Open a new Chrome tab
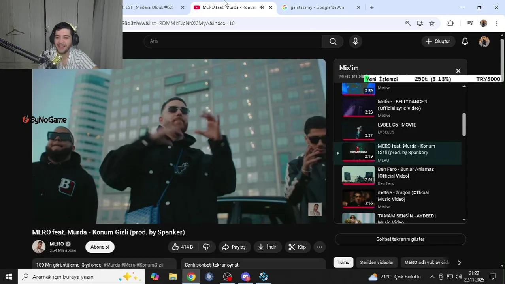 [x=371, y=7]
